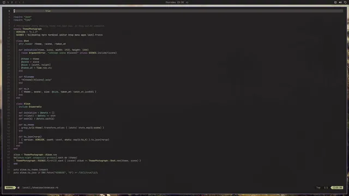Click the hash line containing taken_at.iso8601
This screenshot has width=349, height=196.
coord(59,92)
